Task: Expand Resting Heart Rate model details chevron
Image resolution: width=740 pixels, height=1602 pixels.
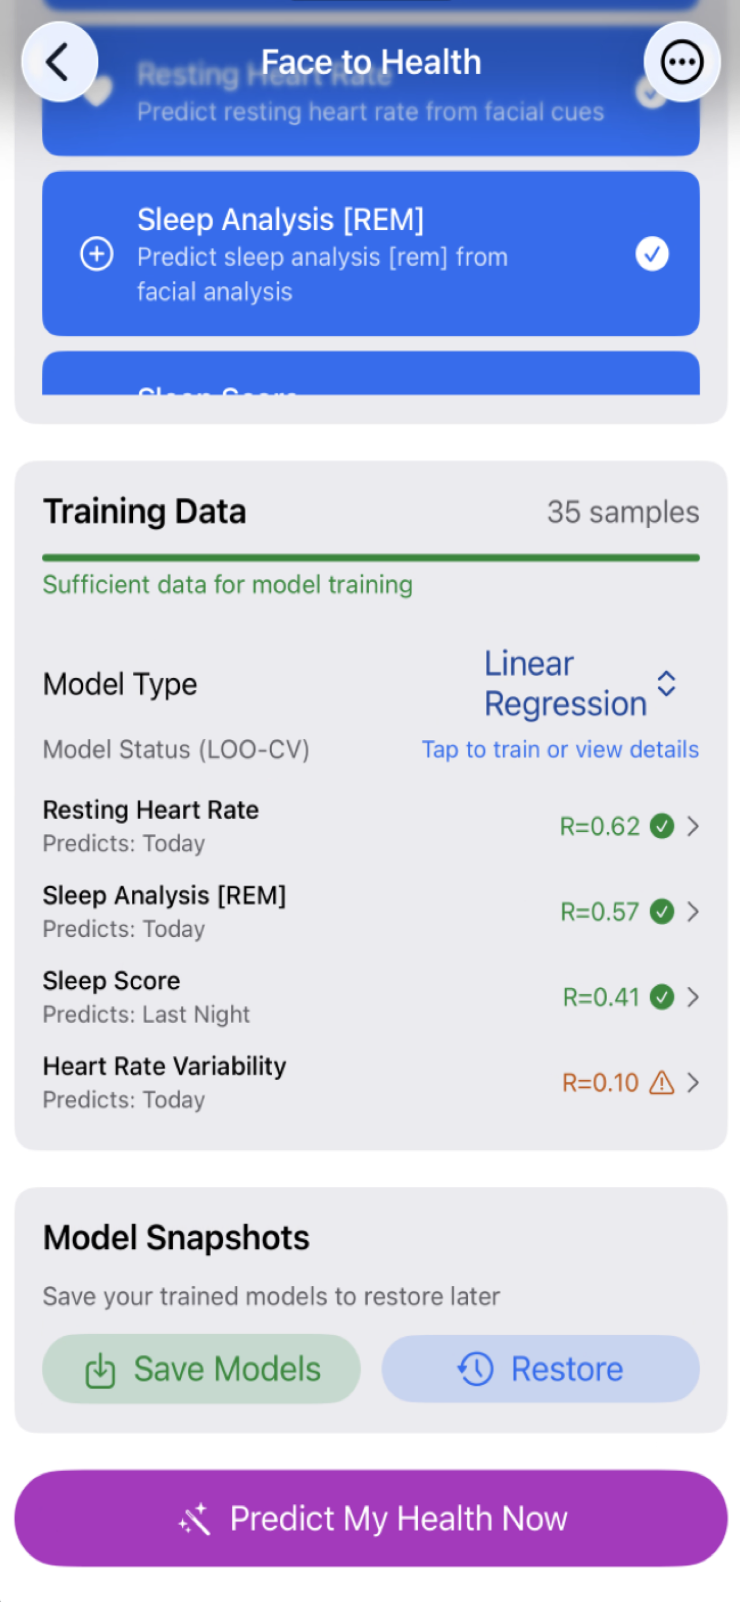Action: click(693, 826)
